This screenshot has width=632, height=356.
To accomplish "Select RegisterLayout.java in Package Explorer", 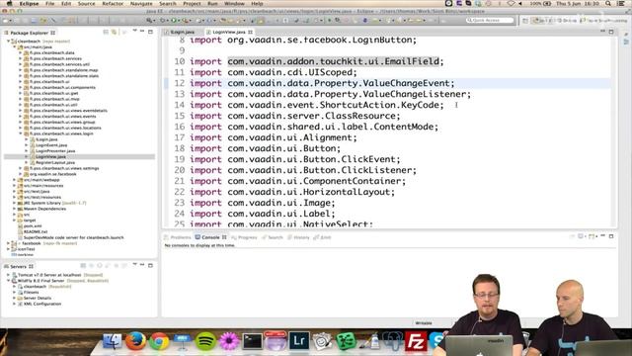I will tap(55, 162).
